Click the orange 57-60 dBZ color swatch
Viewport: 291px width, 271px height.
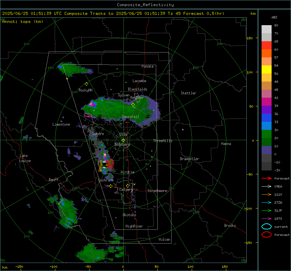(x=266, y=53)
